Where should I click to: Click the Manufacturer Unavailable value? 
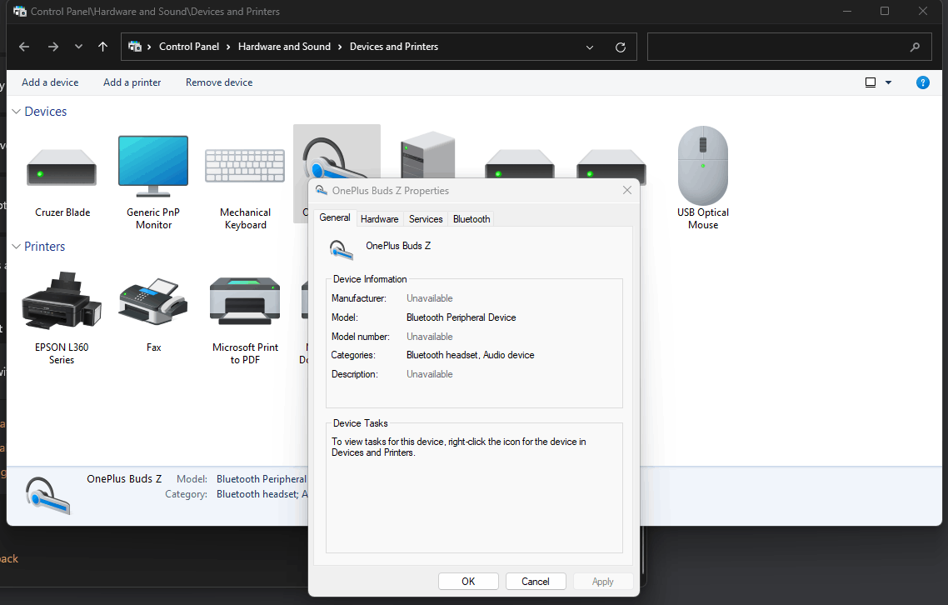pos(429,298)
